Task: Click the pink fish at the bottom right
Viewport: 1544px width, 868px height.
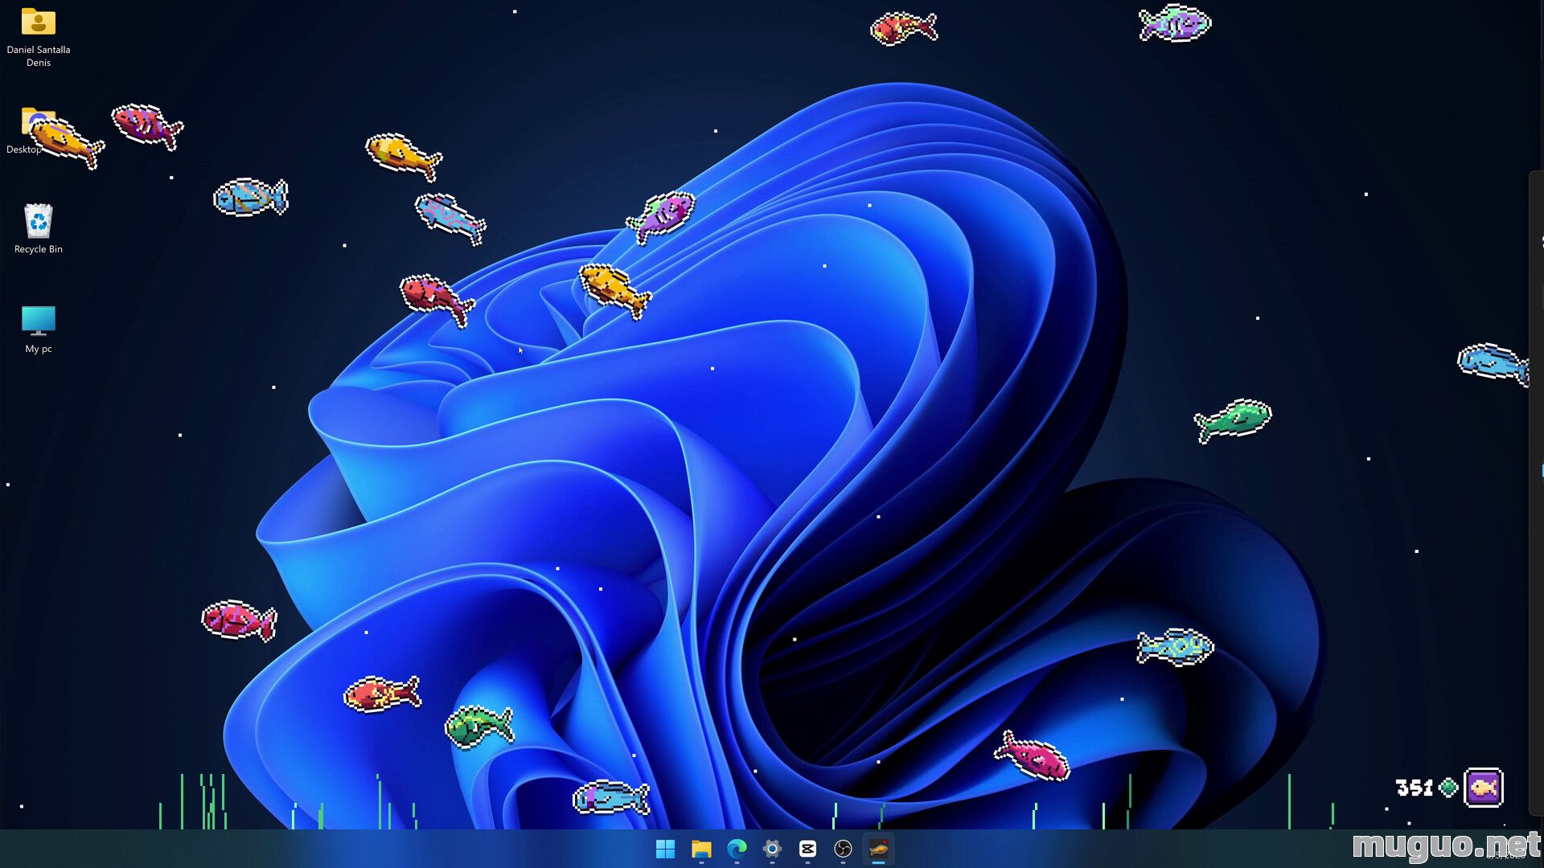Action: click(1033, 755)
